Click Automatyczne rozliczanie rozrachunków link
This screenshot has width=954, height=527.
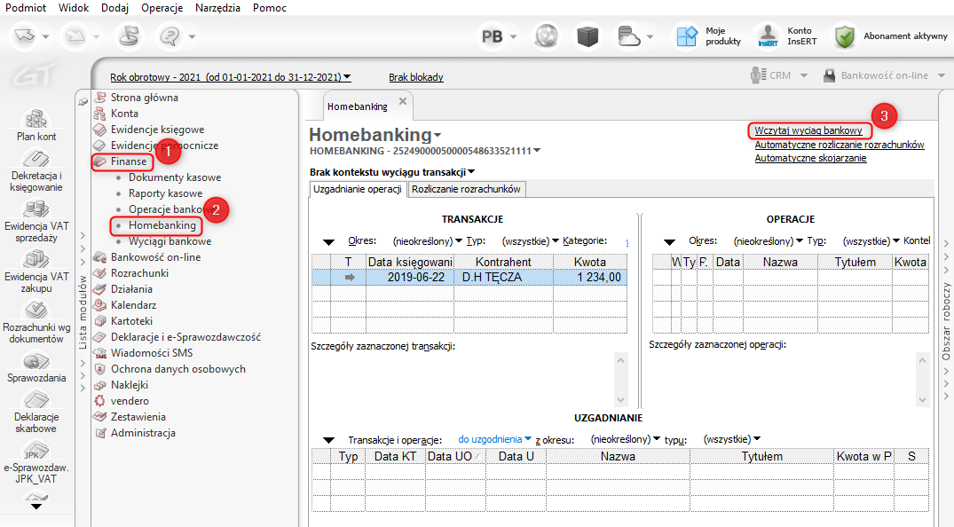[x=840, y=145]
